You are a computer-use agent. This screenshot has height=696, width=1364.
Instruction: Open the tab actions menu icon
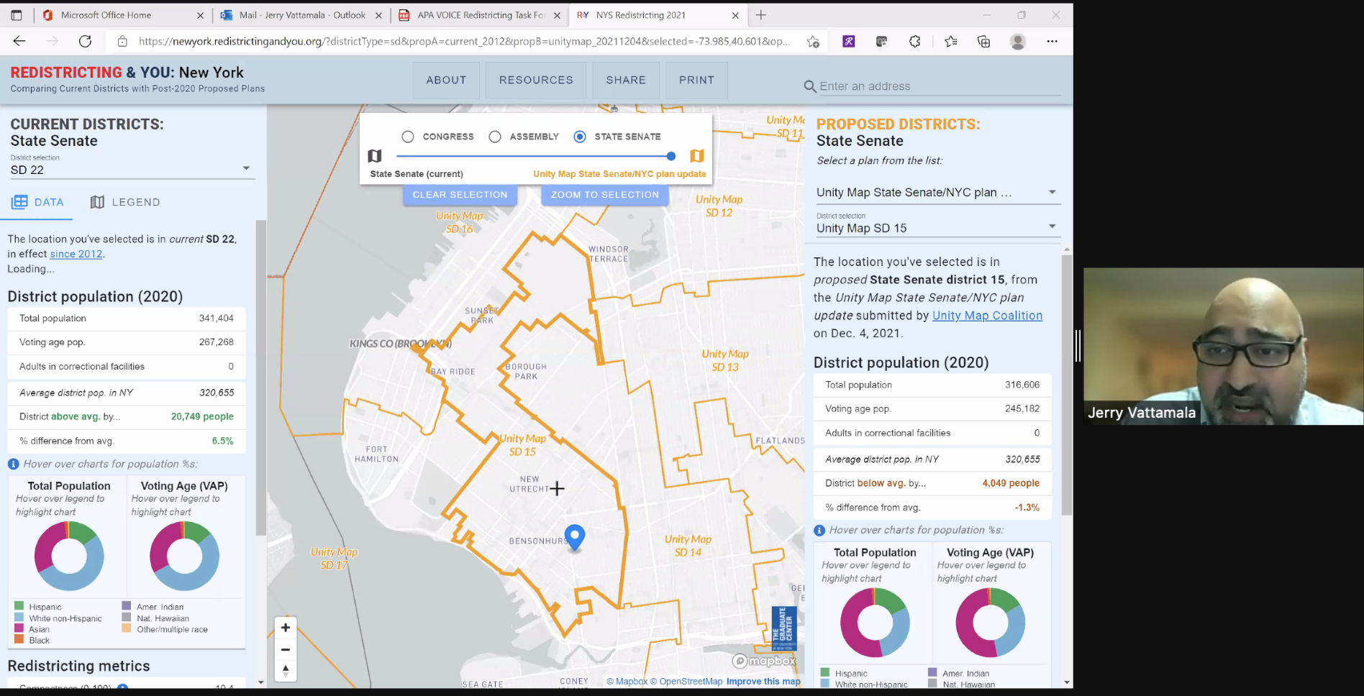pyautogui.click(x=17, y=14)
